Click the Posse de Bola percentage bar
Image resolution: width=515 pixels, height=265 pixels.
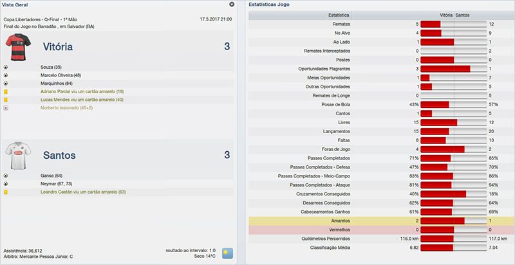[453, 104]
